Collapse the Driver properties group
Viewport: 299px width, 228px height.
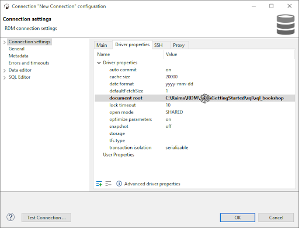(x=99, y=63)
